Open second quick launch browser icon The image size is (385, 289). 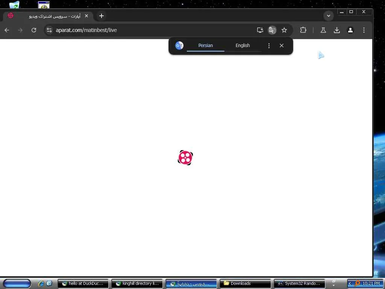[x=49, y=283]
